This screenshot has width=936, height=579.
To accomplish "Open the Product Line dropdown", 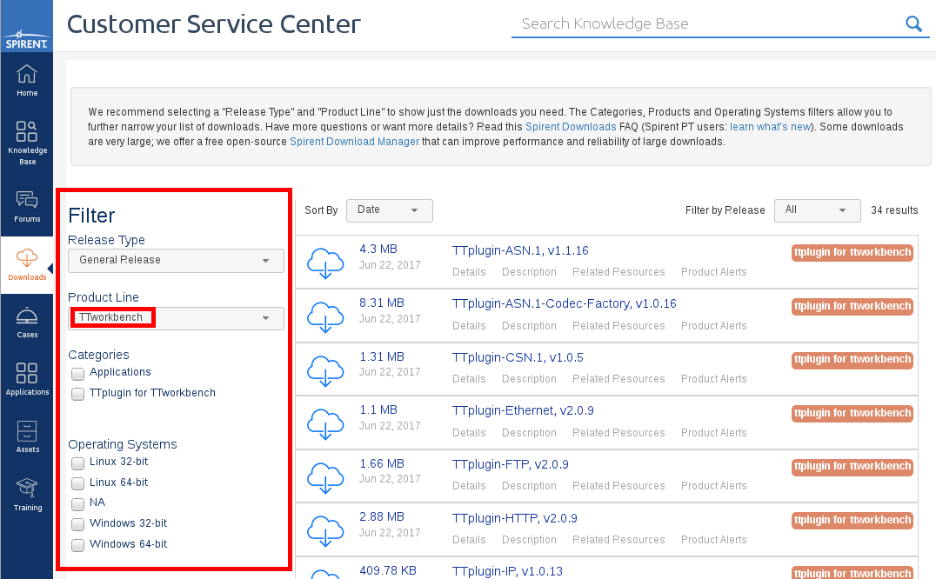I will tap(176, 318).
